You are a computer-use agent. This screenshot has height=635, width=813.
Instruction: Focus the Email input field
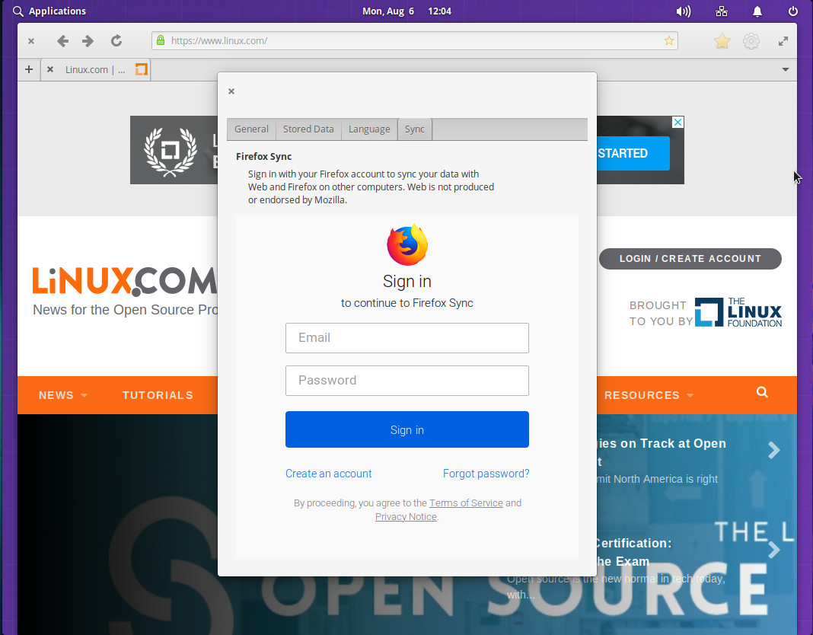tap(407, 338)
